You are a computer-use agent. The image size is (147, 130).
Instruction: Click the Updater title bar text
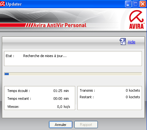(14, 4)
